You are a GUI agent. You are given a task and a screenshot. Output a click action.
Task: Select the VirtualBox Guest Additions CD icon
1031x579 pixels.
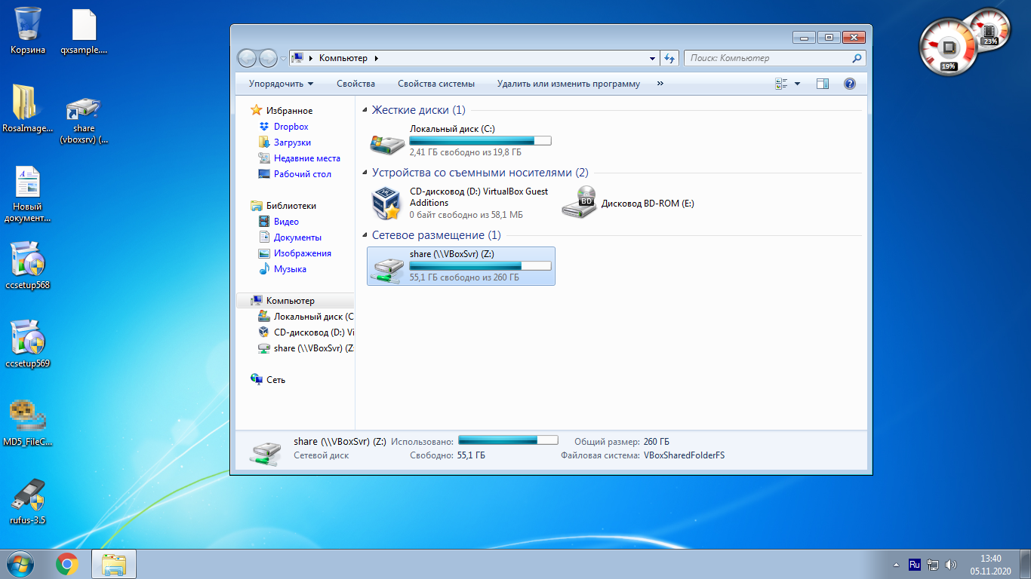click(x=387, y=203)
